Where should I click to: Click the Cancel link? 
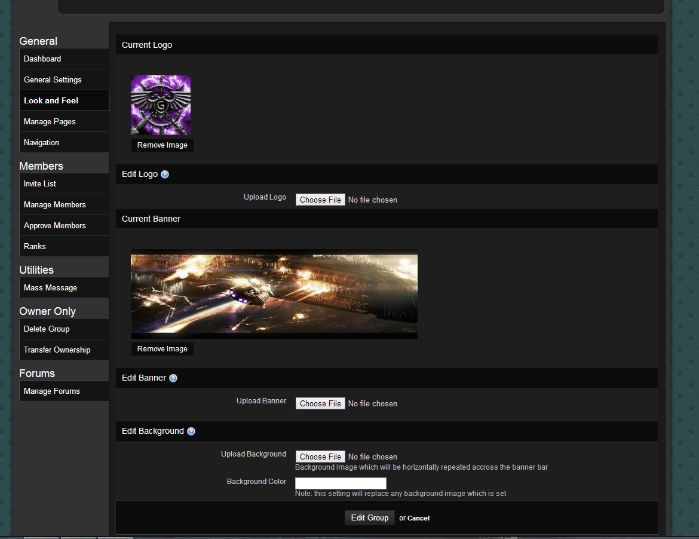pyautogui.click(x=419, y=518)
